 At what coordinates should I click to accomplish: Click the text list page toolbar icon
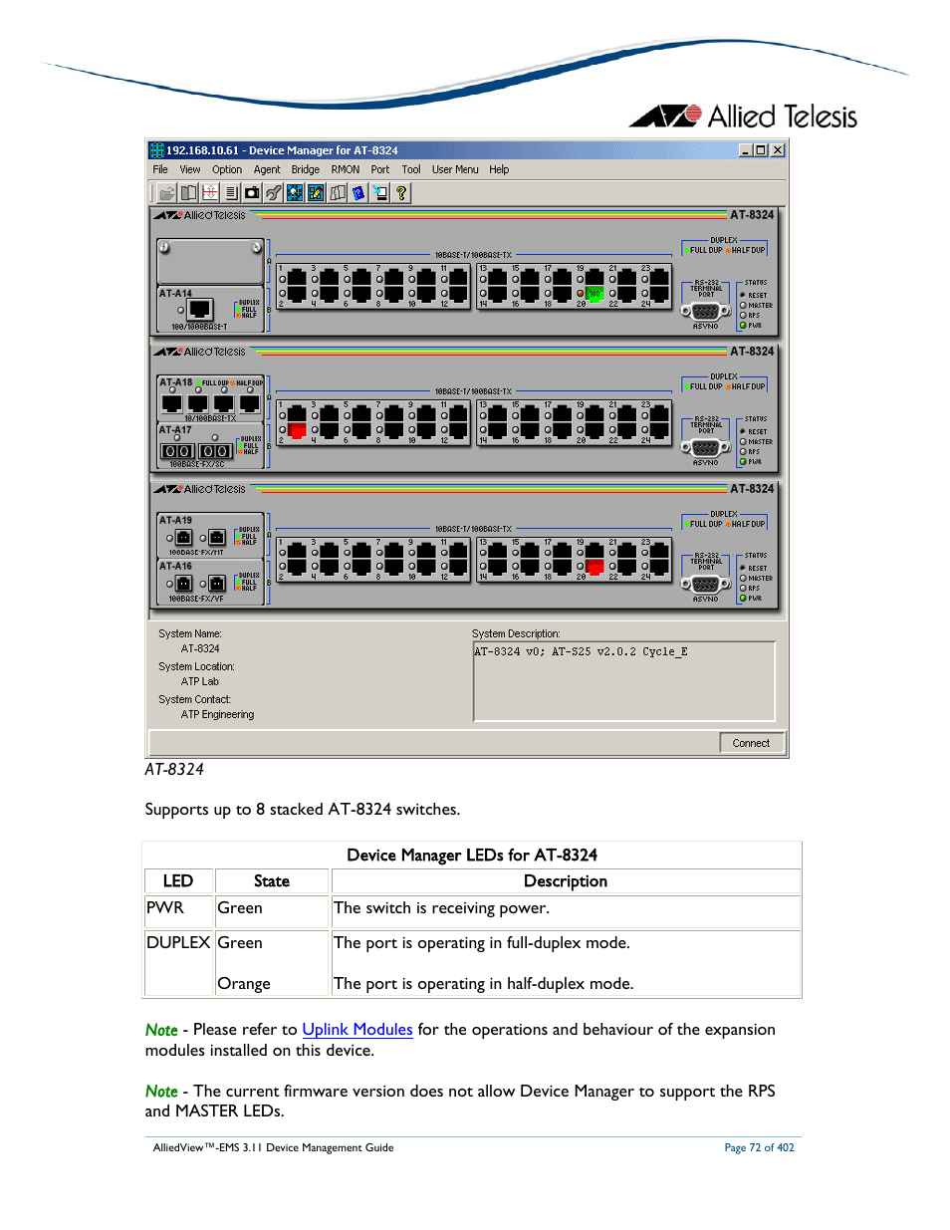(x=231, y=193)
